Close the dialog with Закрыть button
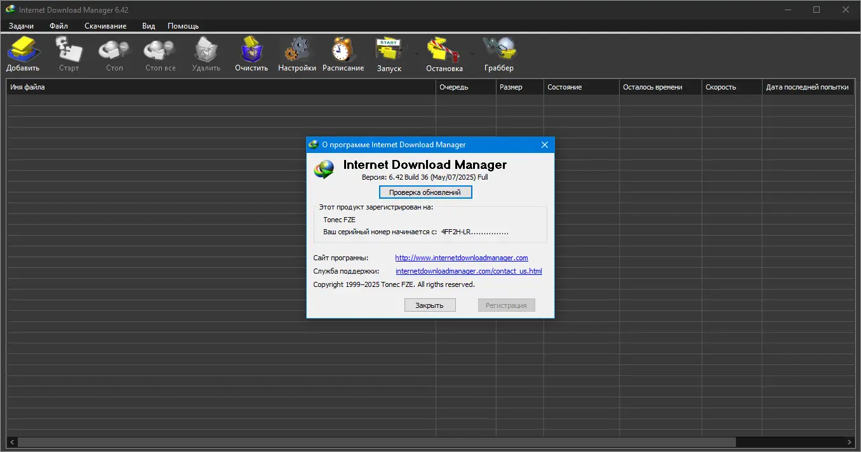861x452 pixels. (430, 305)
